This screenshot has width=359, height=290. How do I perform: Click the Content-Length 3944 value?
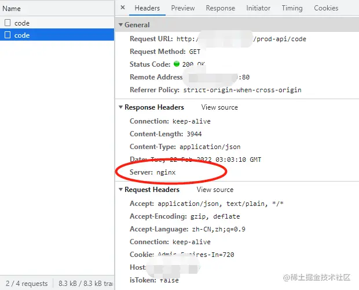[x=194, y=134]
